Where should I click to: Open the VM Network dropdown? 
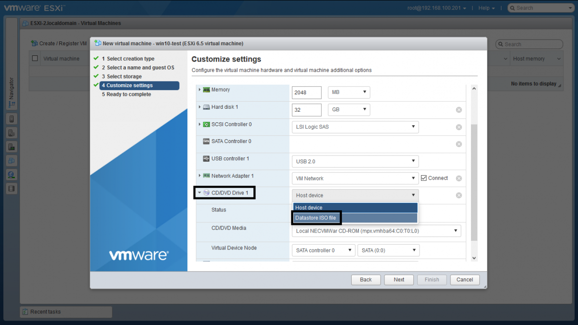pos(355,178)
